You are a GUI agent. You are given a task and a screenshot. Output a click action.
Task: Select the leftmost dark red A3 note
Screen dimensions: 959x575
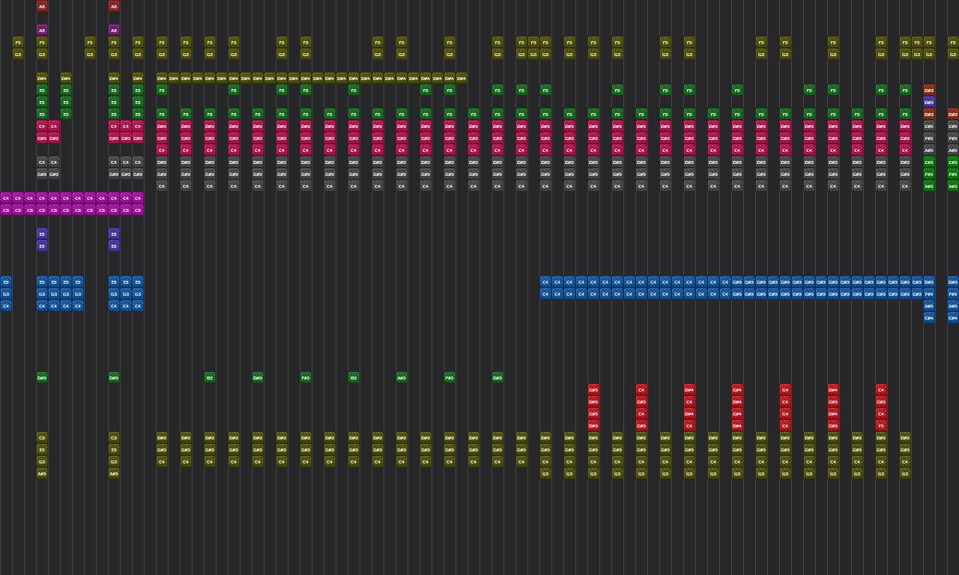[42, 6]
